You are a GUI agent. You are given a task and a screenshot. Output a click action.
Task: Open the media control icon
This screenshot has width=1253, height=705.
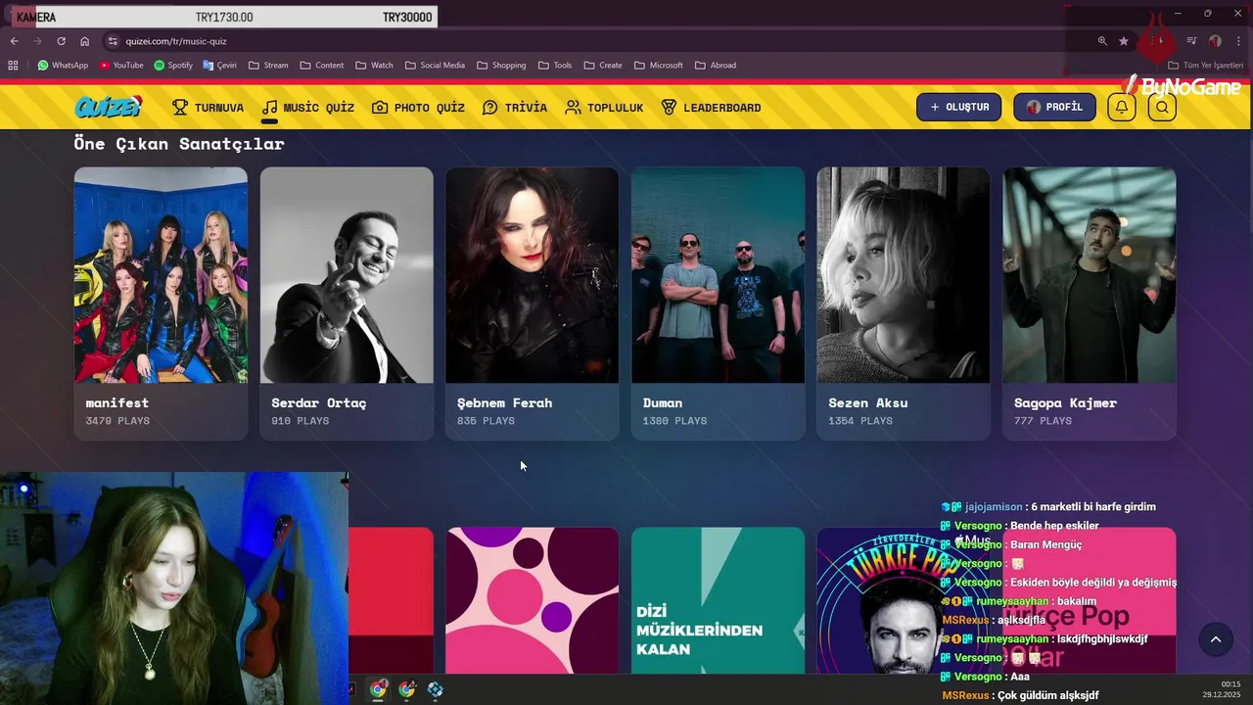(x=1191, y=41)
